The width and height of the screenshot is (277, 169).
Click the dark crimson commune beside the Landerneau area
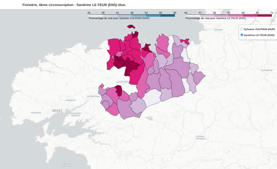pyautogui.click(x=119, y=90)
